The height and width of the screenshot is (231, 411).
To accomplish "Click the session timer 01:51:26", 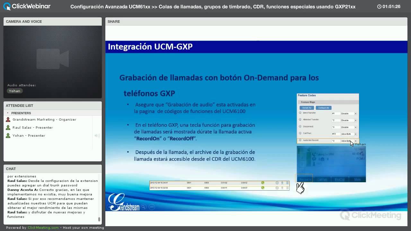I will 391,6.
